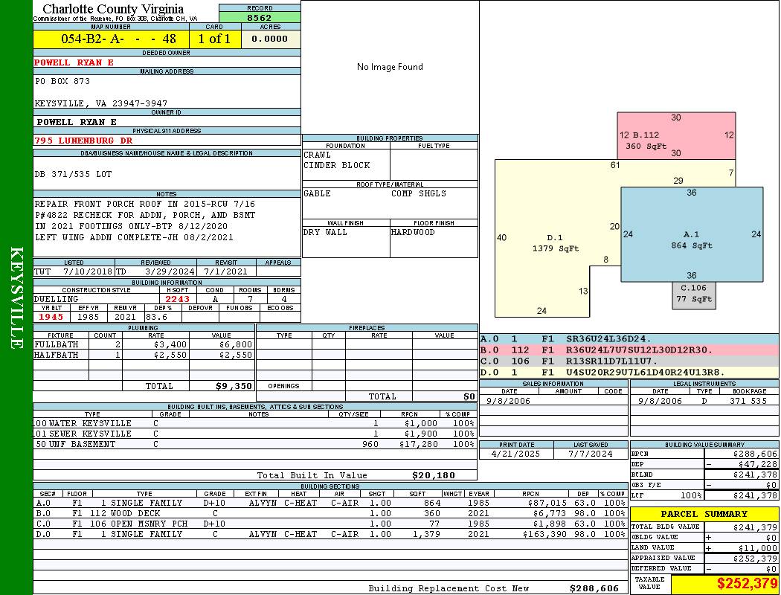
Task: Click the deeded owner name in red
Action: (74, 62)
